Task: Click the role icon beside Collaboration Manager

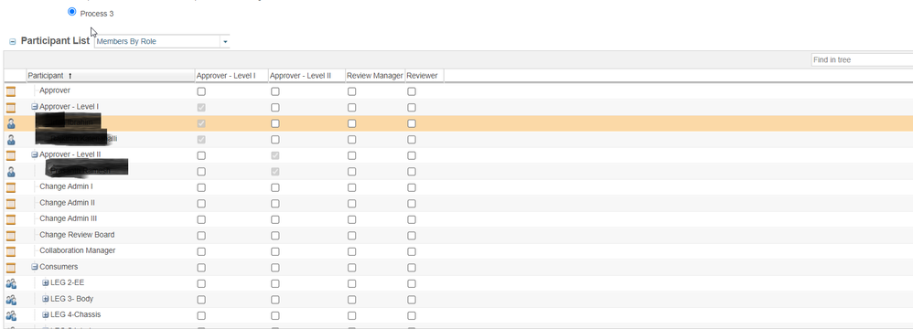Action: pyautogui.click(x=10, y=251)
